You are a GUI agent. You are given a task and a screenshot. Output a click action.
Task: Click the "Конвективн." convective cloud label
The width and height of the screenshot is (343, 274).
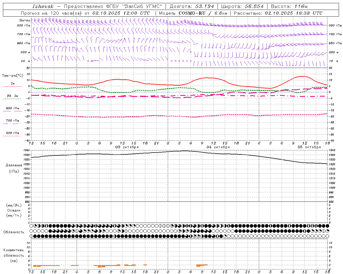(x=14, y=250)
